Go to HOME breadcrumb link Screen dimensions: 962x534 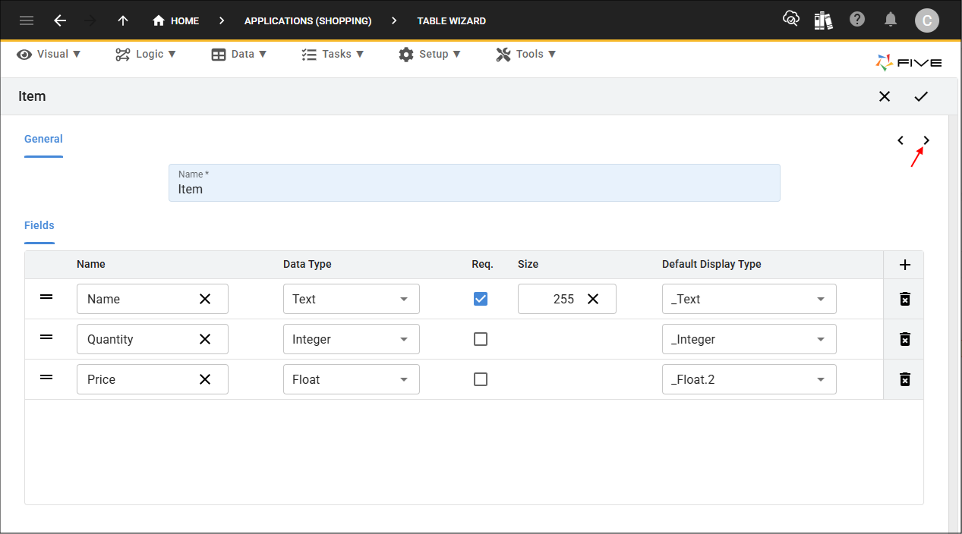coord(176,20)
